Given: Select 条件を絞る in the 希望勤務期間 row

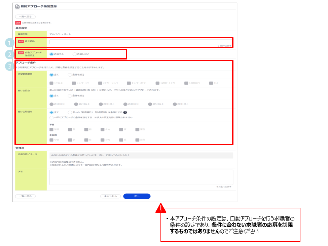Looking at the screenshot, I should click(x=70, y=75).
